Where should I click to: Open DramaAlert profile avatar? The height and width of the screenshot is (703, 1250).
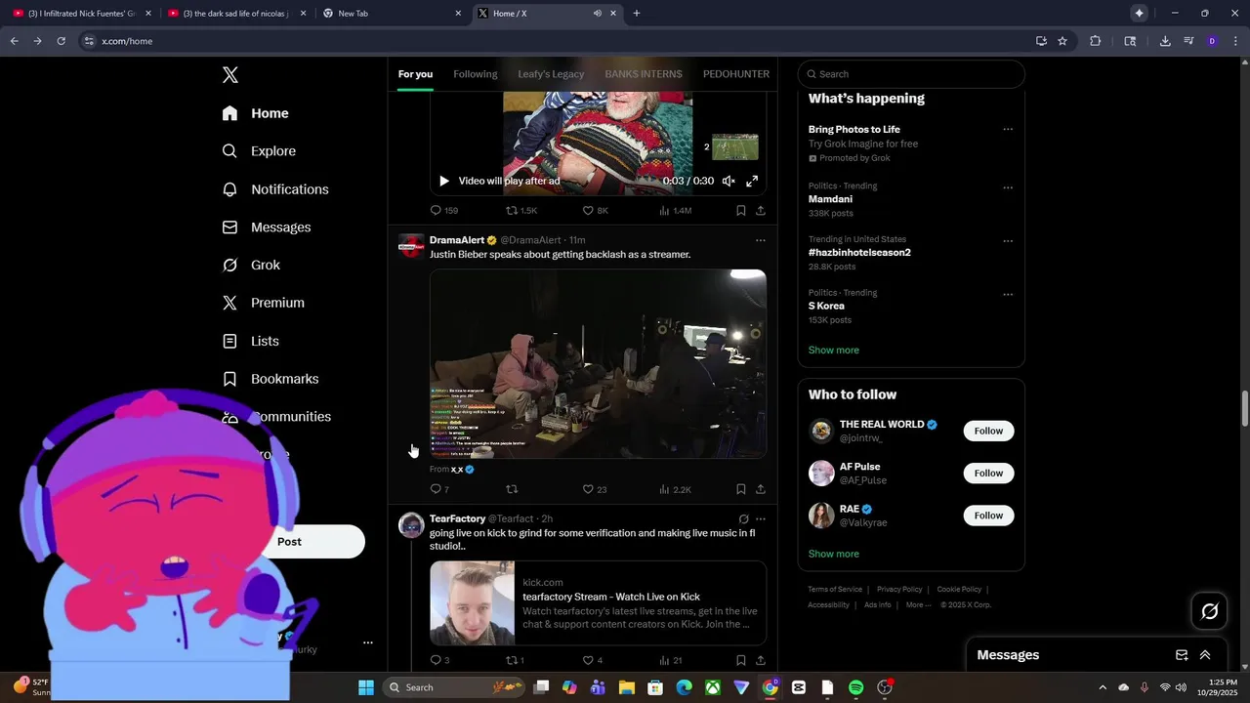point(411,246)
